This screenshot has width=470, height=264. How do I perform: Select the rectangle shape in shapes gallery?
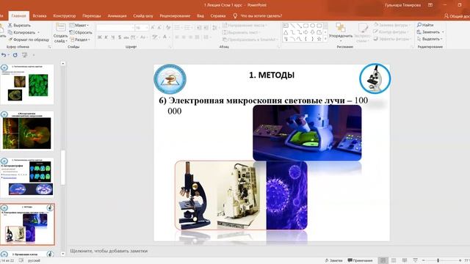[x=305, y=26]
